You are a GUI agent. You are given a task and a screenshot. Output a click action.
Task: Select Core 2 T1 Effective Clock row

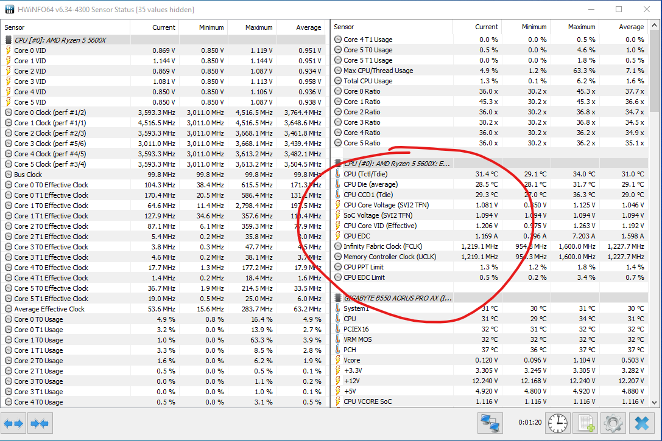pos(164,237)
